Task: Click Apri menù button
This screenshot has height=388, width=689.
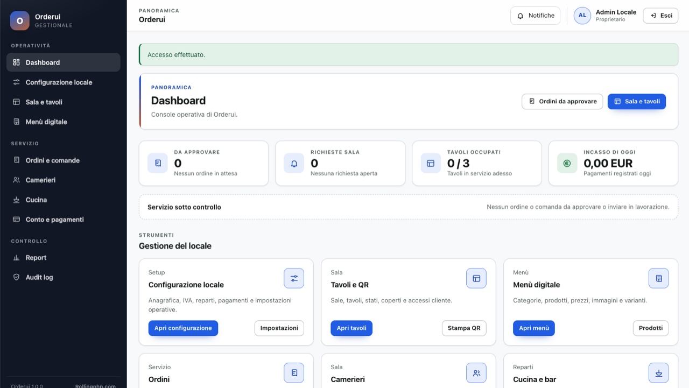Action: coord(534,328)
